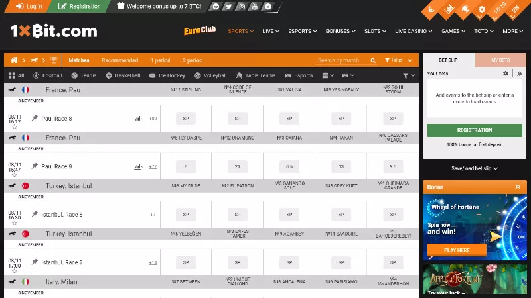Screen dimensions: 531x298
Task: Click the euro currency ribbon icon
Action: (431, 9)
